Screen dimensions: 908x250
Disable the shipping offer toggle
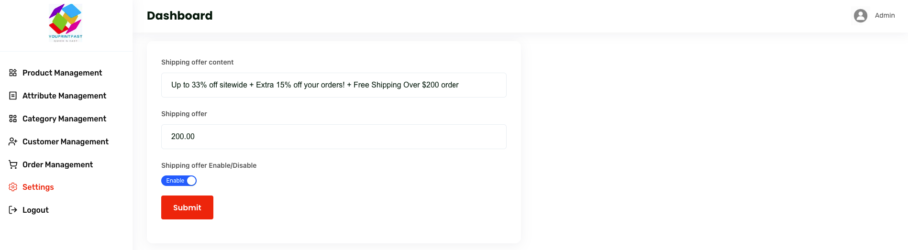179,181
